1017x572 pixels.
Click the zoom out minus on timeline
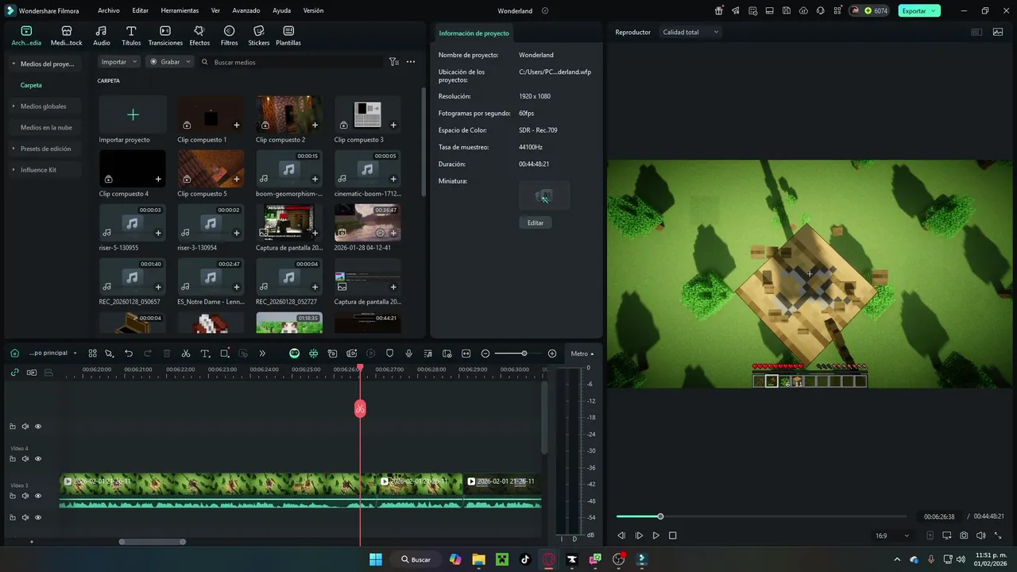click(x=485, y=354)
